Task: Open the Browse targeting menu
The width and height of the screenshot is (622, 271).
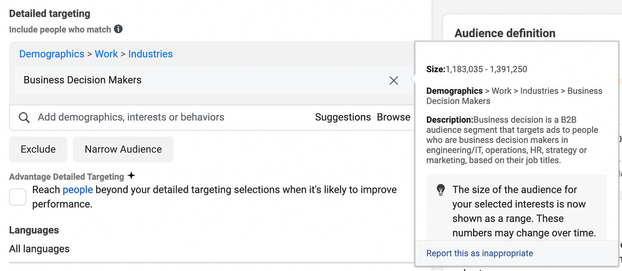Action: tap(393, 117)
